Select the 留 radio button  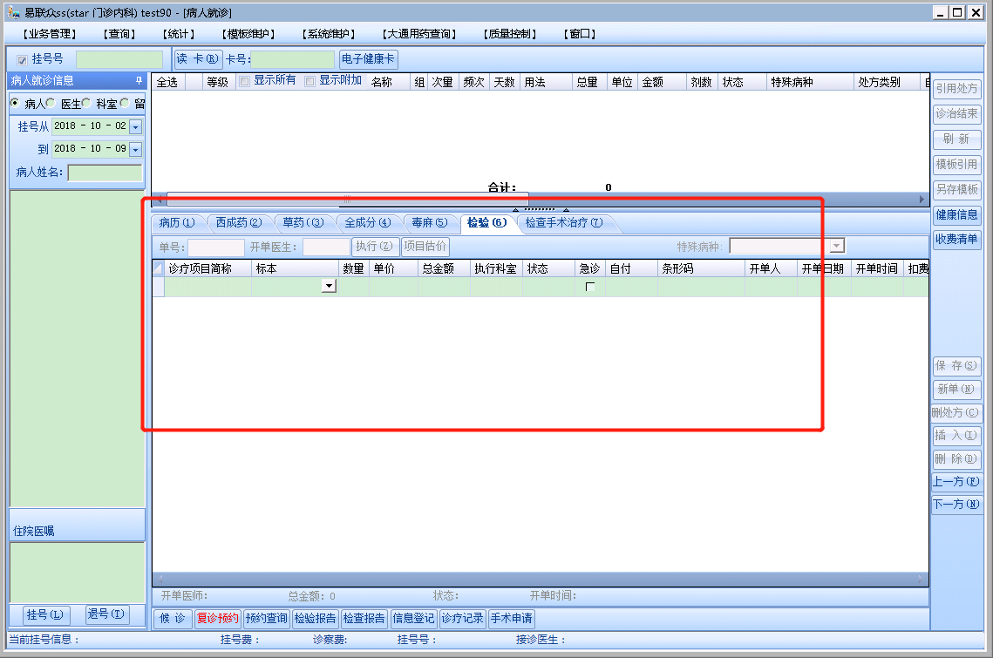pos(124,103)
